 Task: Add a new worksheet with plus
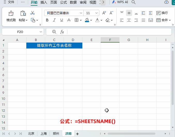(77, 134)
